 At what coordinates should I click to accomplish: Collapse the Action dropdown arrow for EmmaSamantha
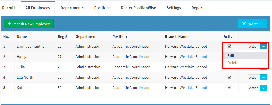(x=263, y=46)
